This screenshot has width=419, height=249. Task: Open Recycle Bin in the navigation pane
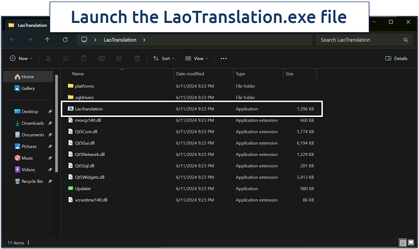pos(29,181)
